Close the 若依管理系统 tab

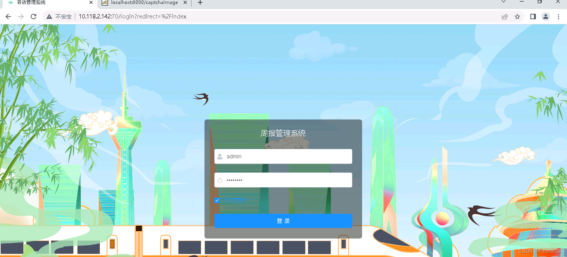coord(91,2)
